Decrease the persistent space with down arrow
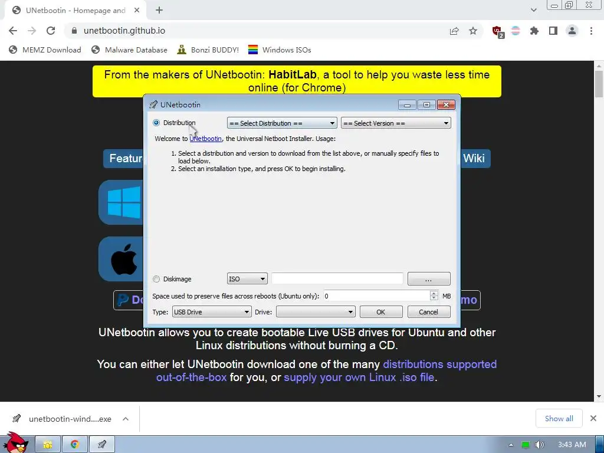Viewport: 604px width, 453px height. [x=434, y=298]
